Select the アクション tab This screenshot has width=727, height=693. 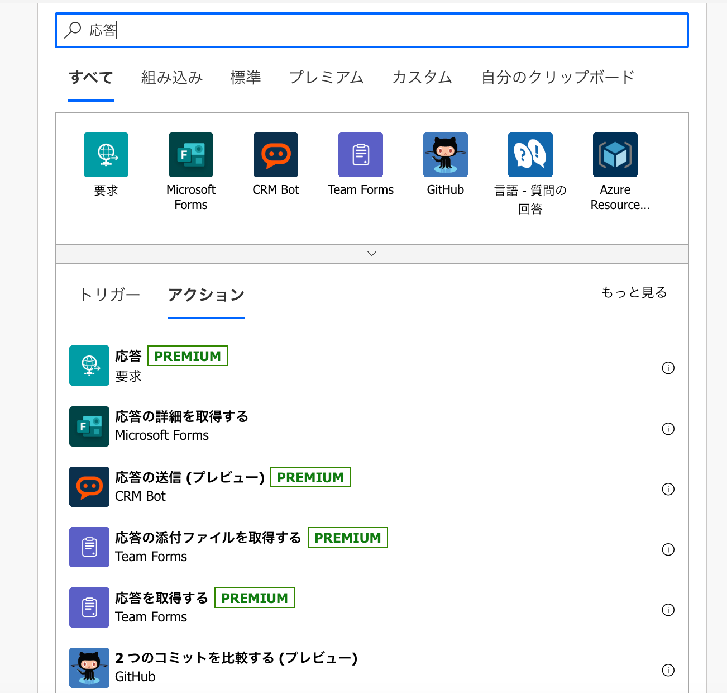coord(206,295)
